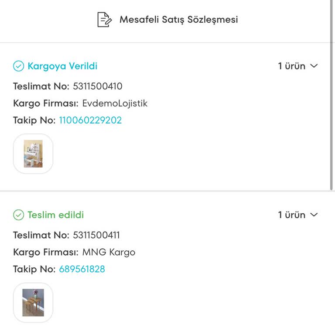Open tracking number 689561828
This screenshot has height=335, width=335.
click(x=82, y=269)
